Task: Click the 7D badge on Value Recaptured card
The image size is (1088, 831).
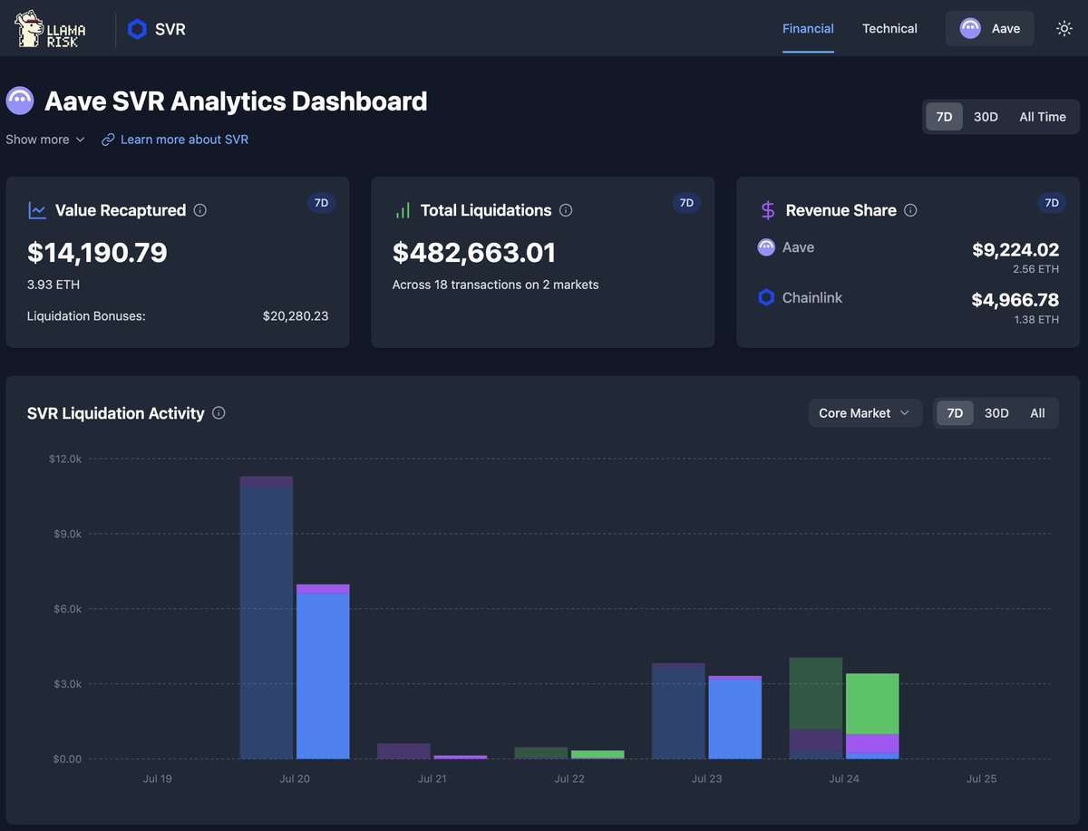Action: click(x=321, y=203)
